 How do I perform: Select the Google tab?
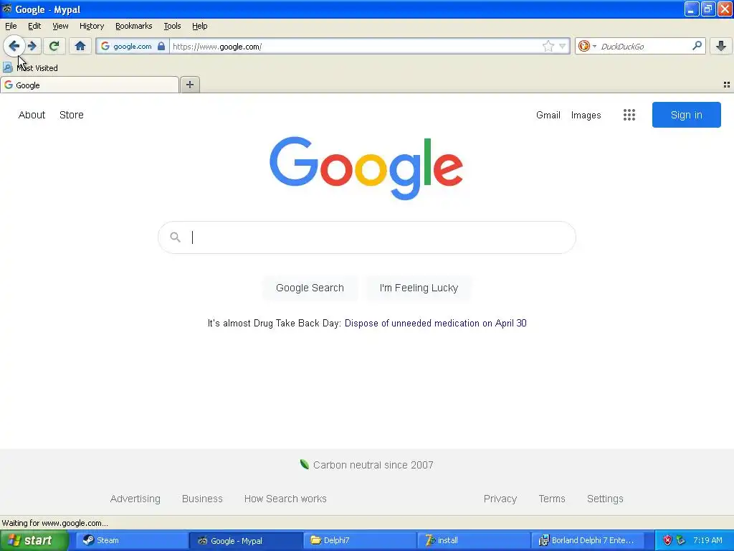coord(90,85)
